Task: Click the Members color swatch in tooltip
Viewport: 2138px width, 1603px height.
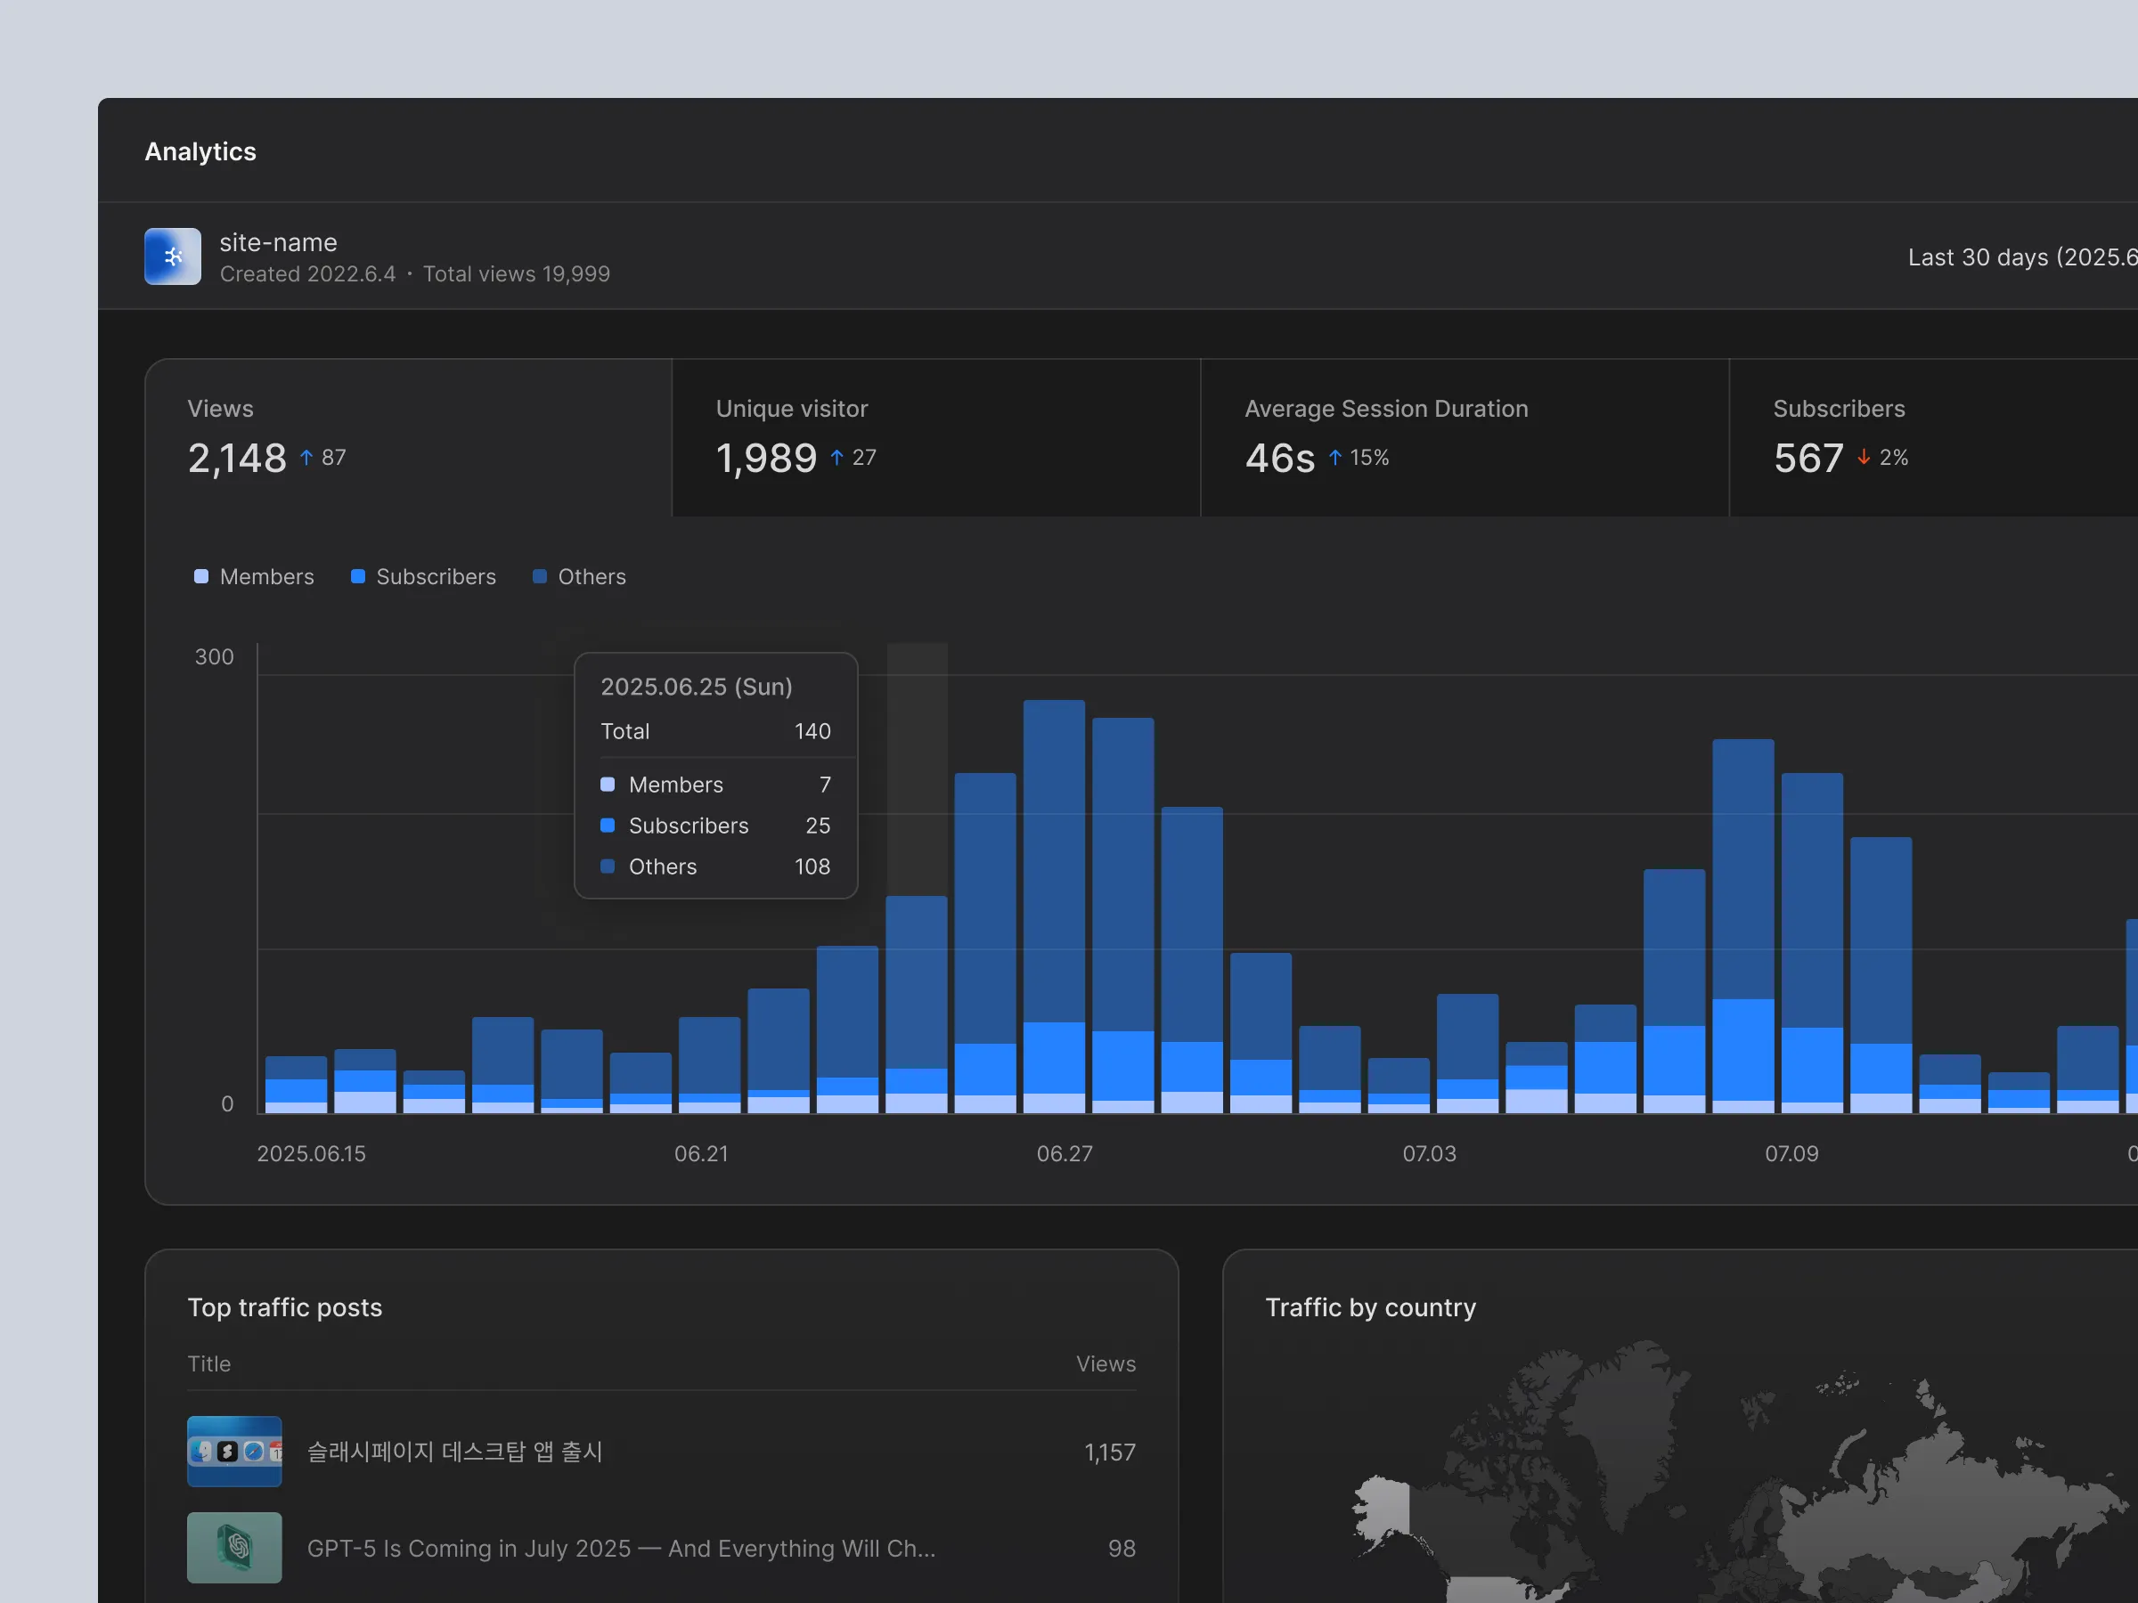Action: [608, 785]
